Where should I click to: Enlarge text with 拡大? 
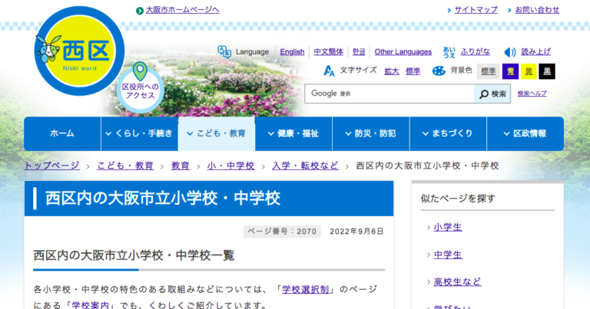pyautogui.click(x=391, y=71)
